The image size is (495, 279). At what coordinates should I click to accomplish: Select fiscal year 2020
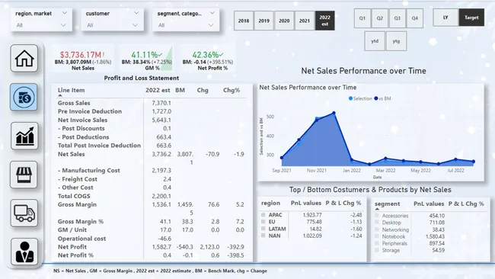point(284,21)
